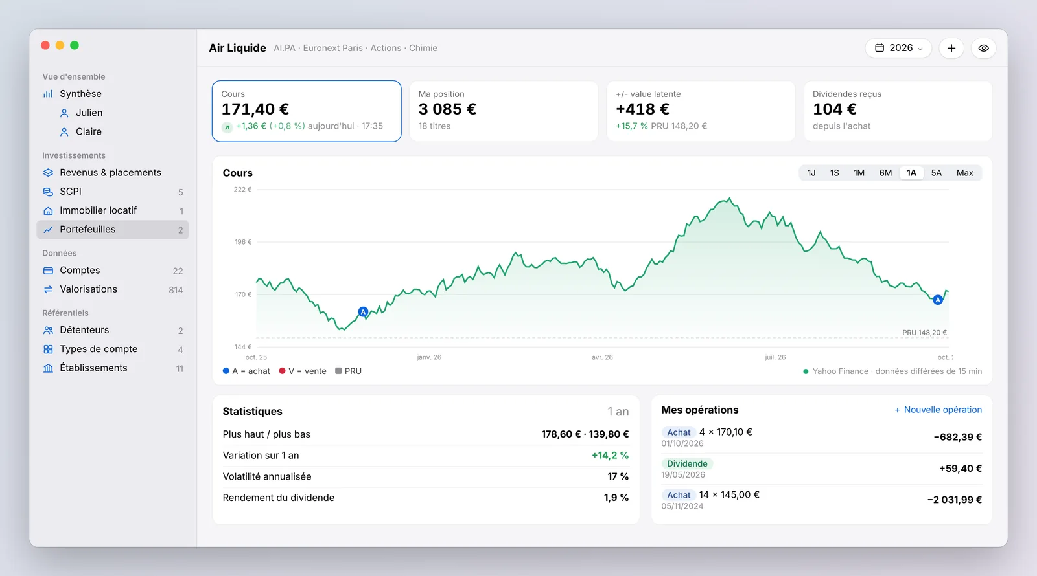Select the 1J chart range

[x=811, y=173]
